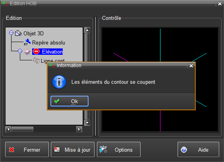
Task: Select the Elévation tree item
Action: pos(52,52)
